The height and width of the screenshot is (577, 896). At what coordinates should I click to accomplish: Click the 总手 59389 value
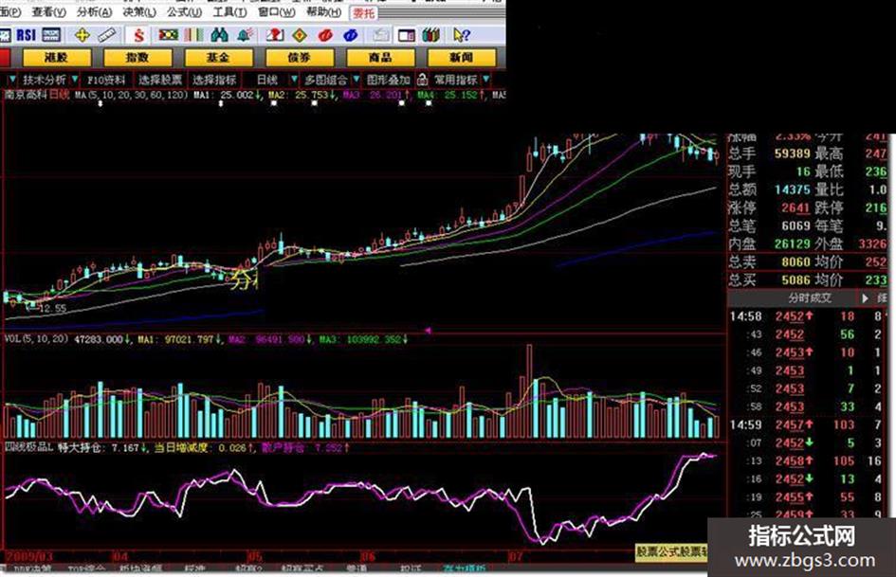coord(793,153)
